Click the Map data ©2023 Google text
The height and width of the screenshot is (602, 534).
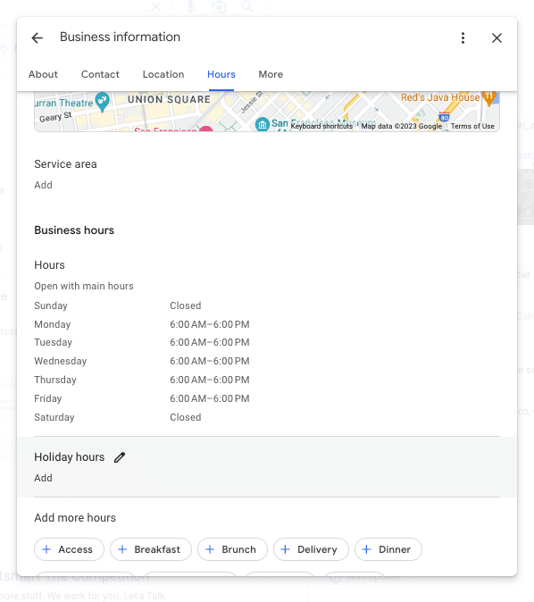[402, 126]
